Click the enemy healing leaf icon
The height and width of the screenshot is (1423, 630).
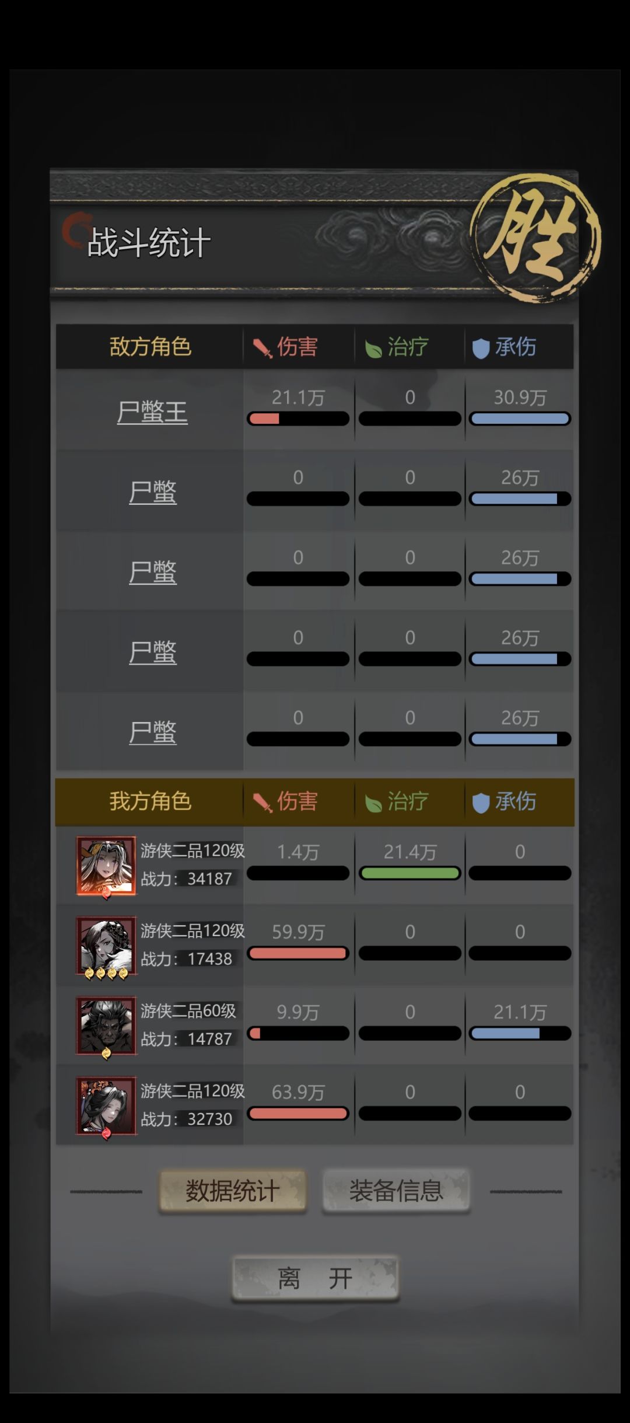(373, 348)
